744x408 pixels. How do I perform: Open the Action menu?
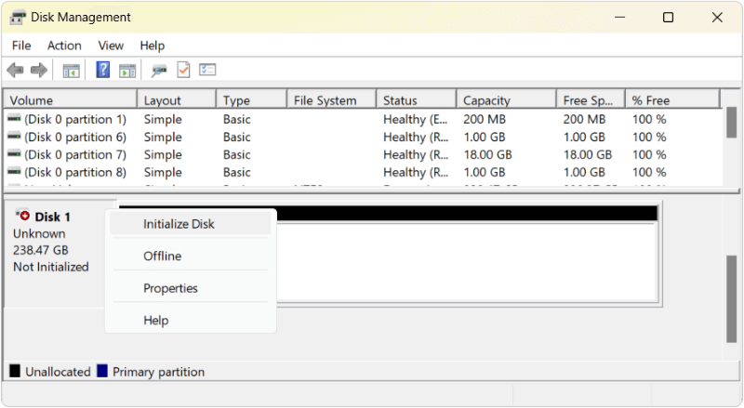click(x=64, y=46)
